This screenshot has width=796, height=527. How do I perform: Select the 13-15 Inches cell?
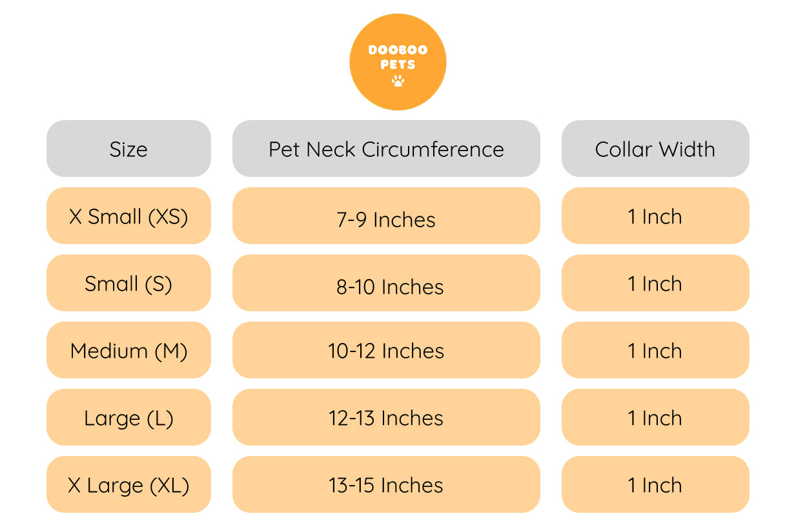coord(386,485)
